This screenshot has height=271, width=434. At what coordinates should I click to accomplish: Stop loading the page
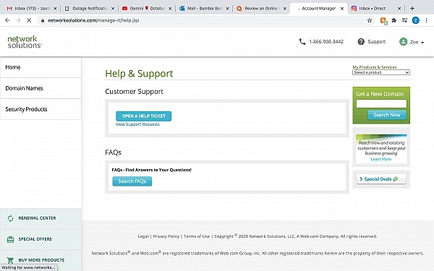(29, 20)
